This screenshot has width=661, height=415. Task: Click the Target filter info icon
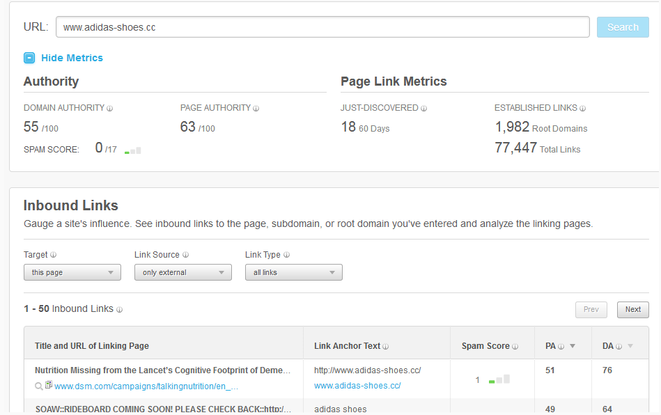pyautogui.click(x=53, y=255)
